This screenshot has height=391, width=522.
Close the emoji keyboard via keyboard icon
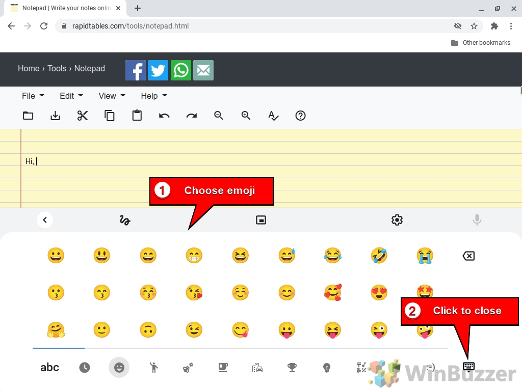pos(468,367)
